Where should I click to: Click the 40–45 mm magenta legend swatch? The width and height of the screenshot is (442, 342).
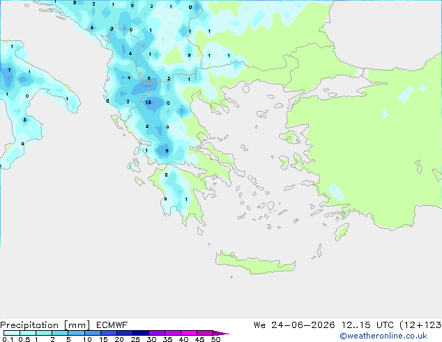click(189, 333)
